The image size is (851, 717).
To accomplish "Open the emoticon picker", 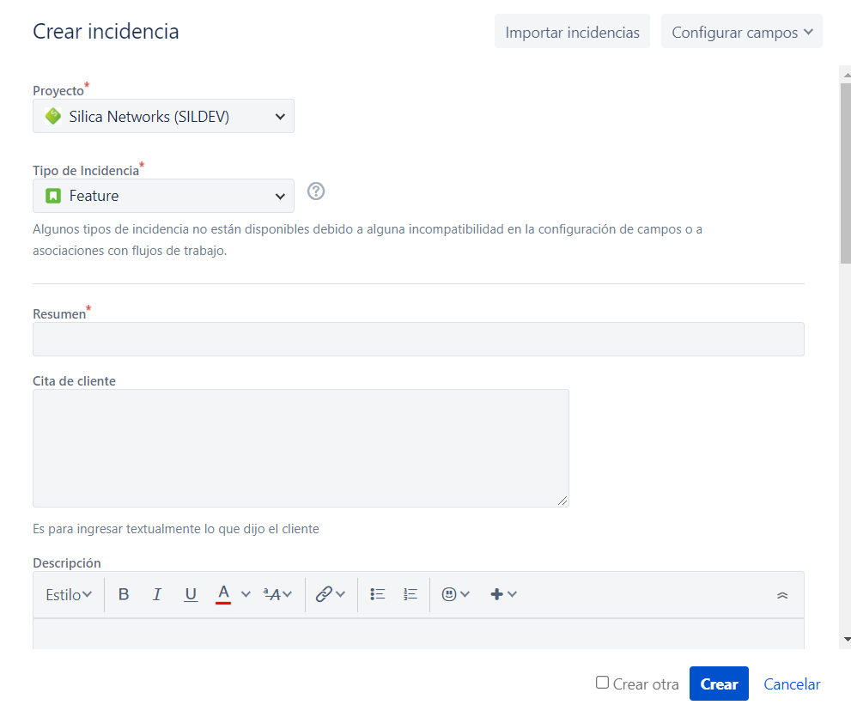I will click(x=455, y=594).
